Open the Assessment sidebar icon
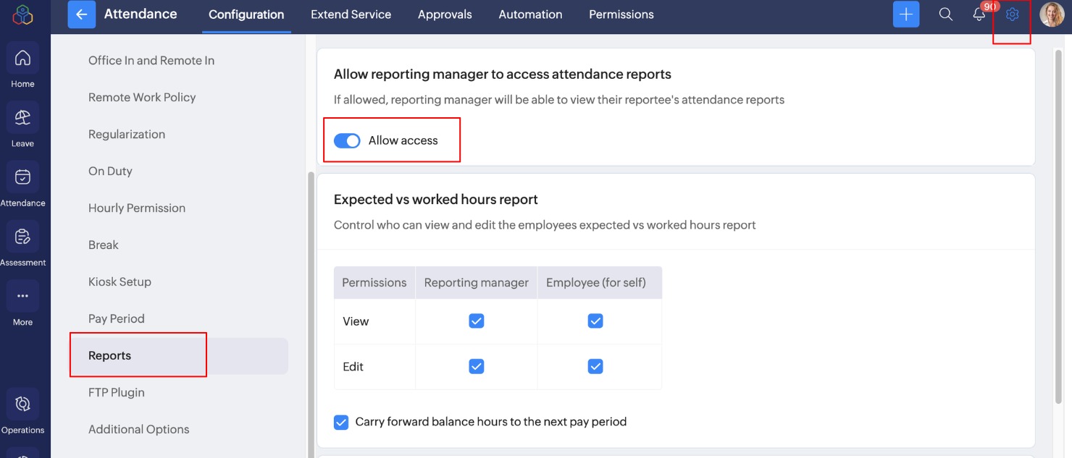 (x=22, y=237)
